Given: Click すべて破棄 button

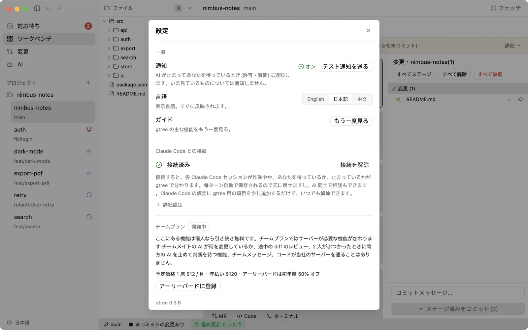Looking at the screenshot, I should pyautogui.click(x=490, y=74).
